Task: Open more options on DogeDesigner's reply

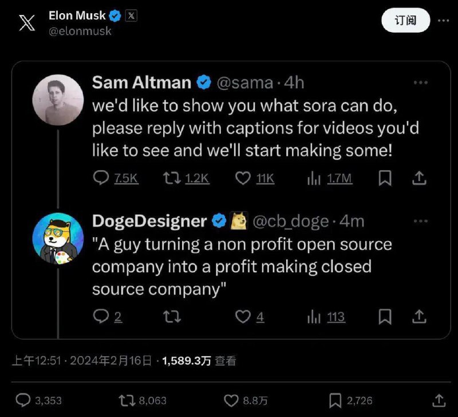Action: 421,221
